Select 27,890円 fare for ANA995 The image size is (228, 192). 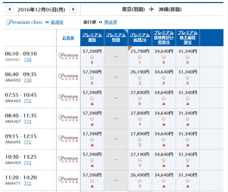coord(139,140)
